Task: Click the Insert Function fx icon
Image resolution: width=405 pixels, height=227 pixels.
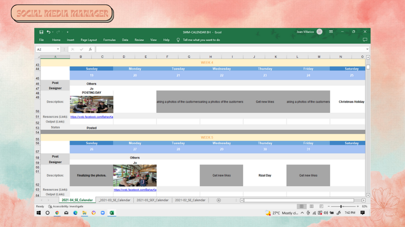Action: click(x=90, y=49)
